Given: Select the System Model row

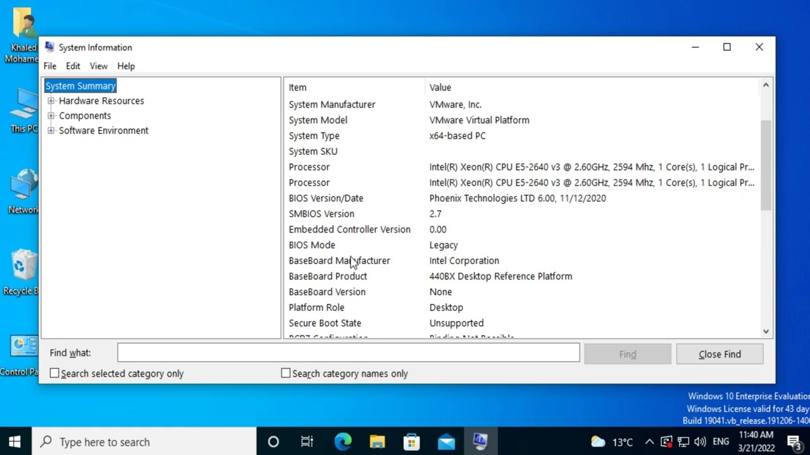Looking at the screenshot, I should pyautogui.click(x=521, y=120).
